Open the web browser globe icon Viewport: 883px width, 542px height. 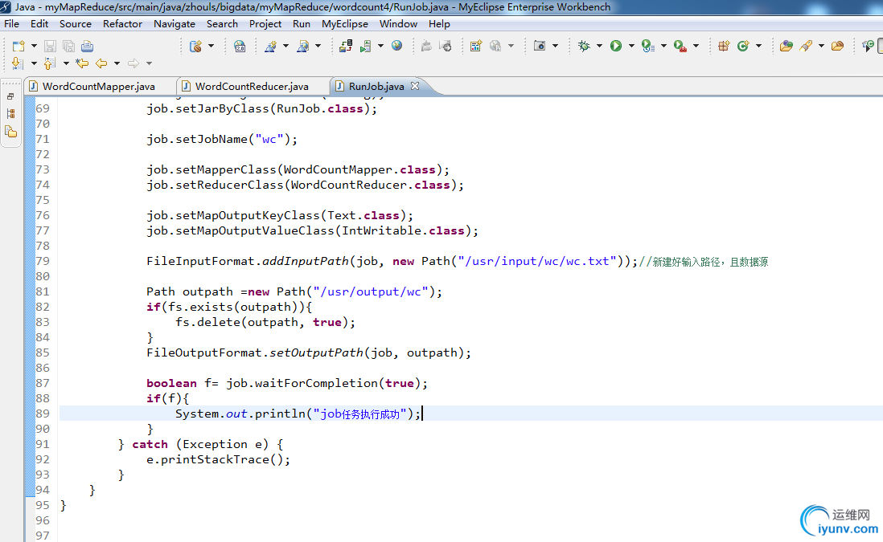[397, 46]
